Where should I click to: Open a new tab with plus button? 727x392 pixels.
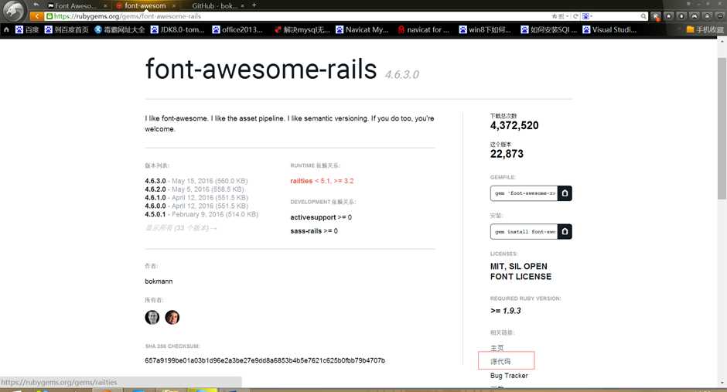(254, 5)
